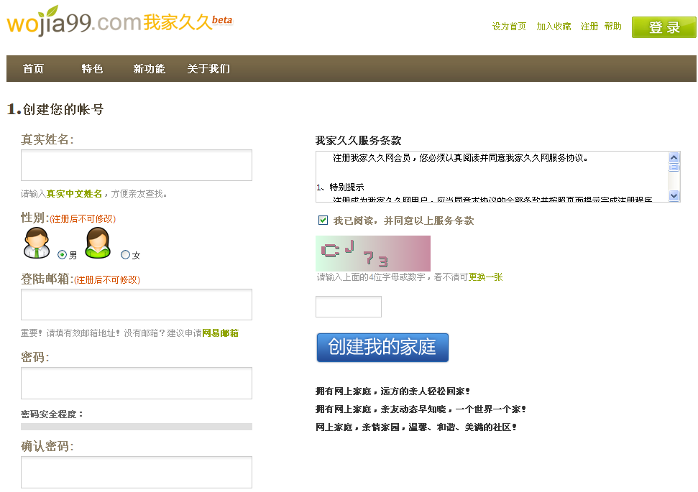Click the 我家久久服务条款 heading
This screenshot has height=492, width=698.
pyautogui.click(x=359, y=141)
